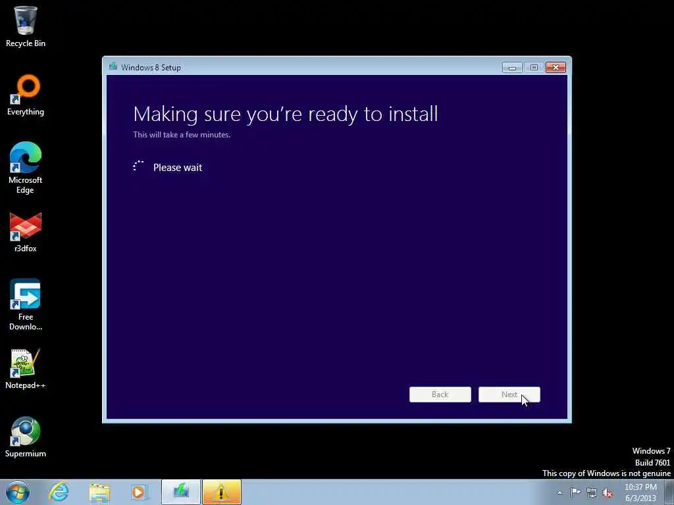674x505 pixels.
Task: Click the Next button in Setup
Action: 509,395
